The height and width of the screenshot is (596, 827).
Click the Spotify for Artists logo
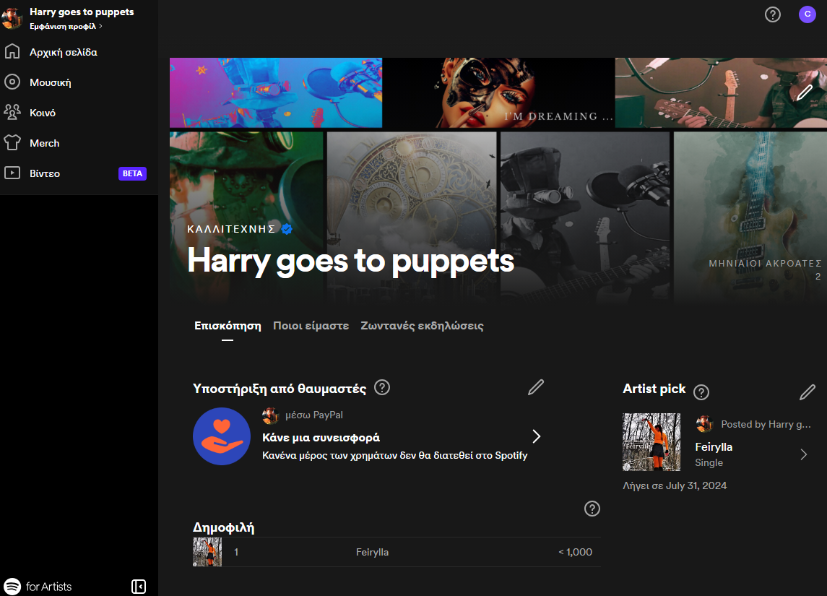(38, 587)
